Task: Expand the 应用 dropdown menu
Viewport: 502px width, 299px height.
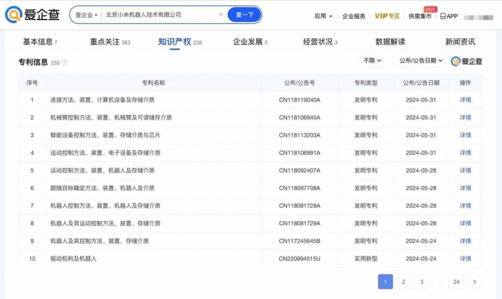Action: pyautogui.click(x=323, y=16)
